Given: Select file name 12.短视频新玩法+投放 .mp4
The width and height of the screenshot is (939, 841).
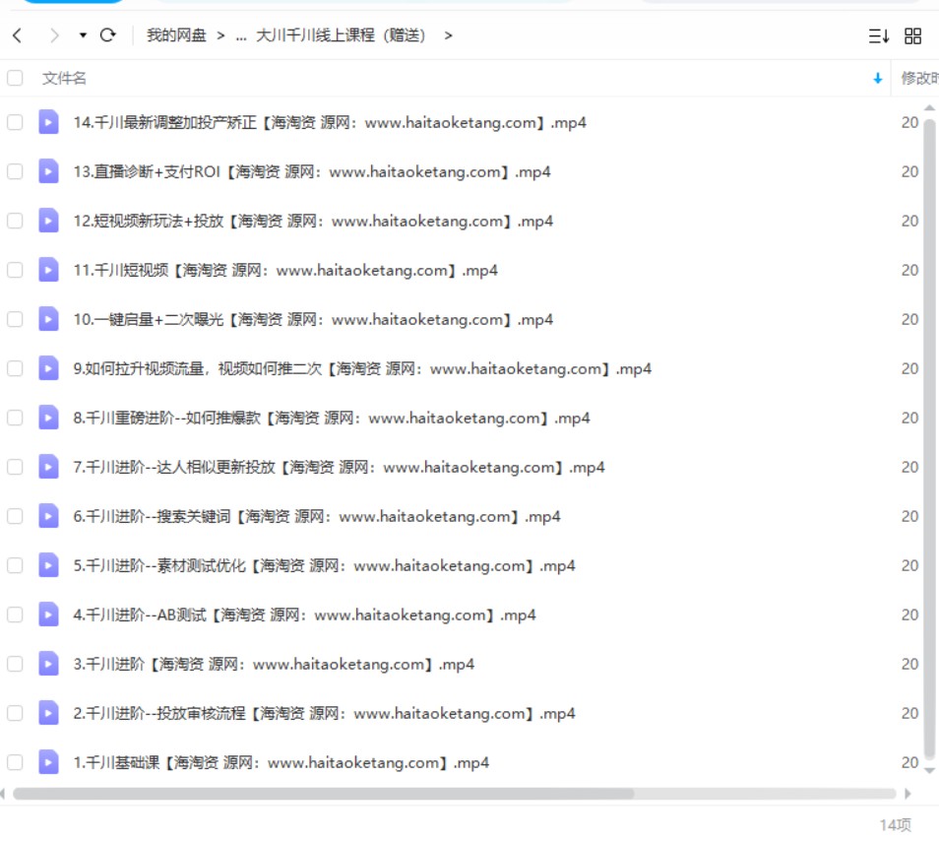Looking at the screenshot, I should pos(313,221).
